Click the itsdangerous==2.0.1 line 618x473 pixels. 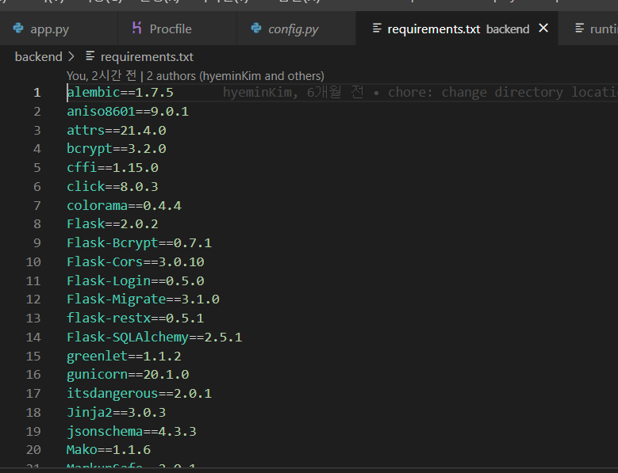[139, 394]
